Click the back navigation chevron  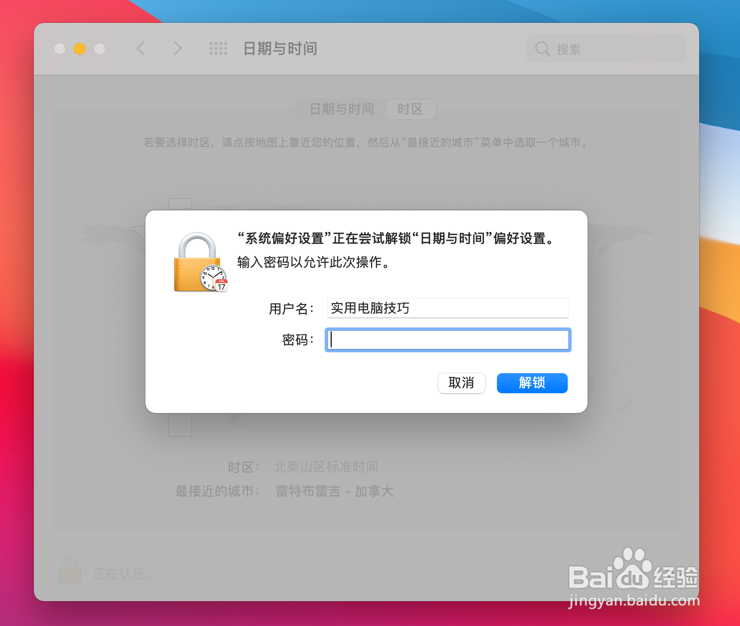tap(141, 48)
